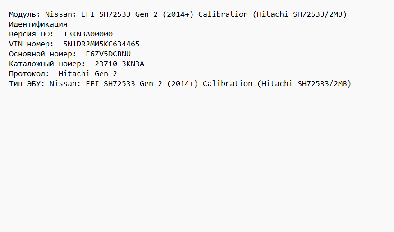Click on the VIN number 5N1DR2MM5KC634465
394x232 pixels.
(101, 44)
